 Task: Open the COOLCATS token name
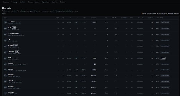pyautogui.click(x=11, y=22)
